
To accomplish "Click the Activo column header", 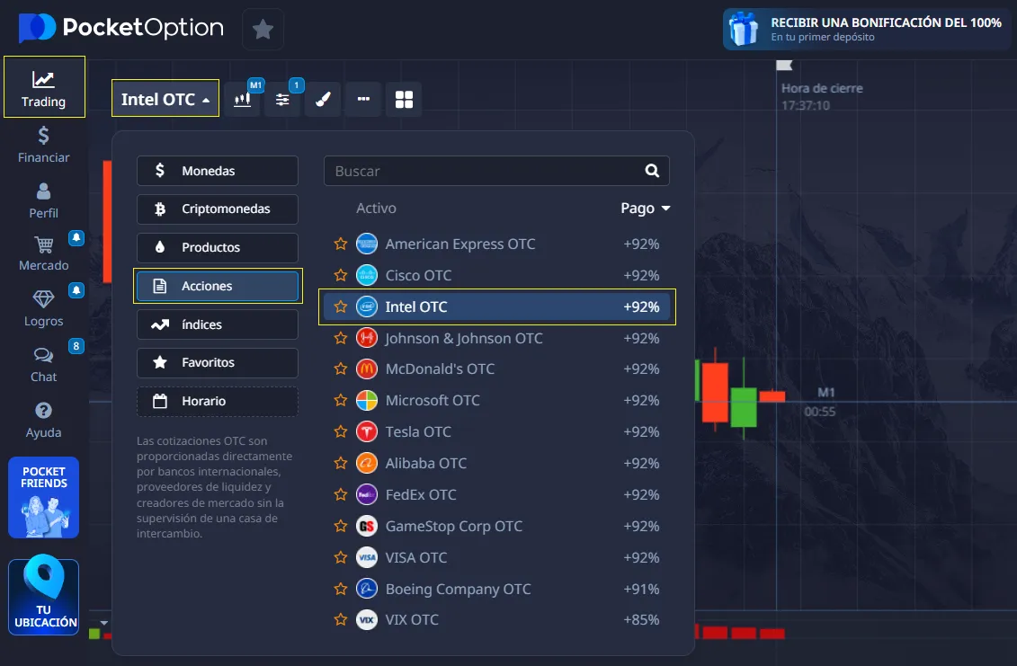I will [376, 209].
